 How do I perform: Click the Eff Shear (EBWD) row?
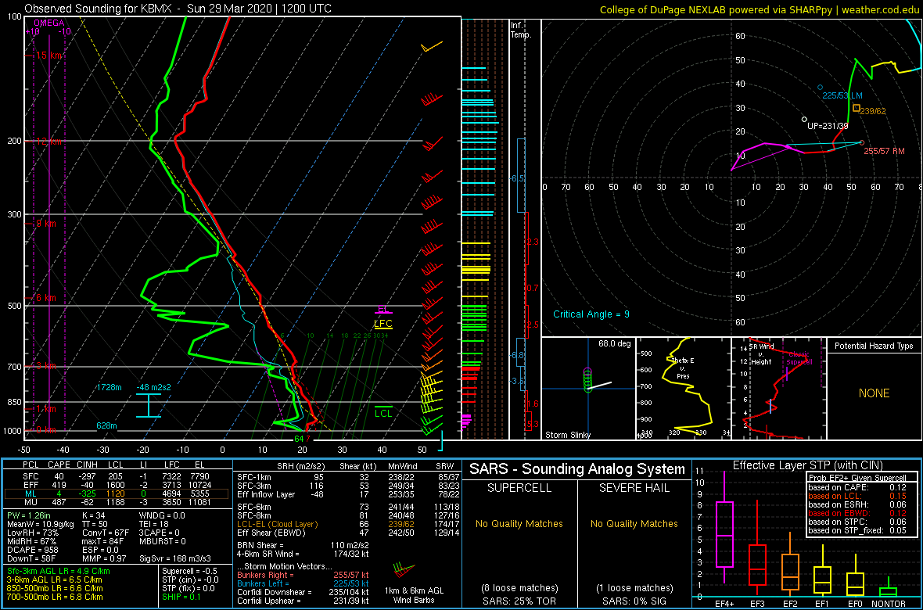tap(347, 533)
